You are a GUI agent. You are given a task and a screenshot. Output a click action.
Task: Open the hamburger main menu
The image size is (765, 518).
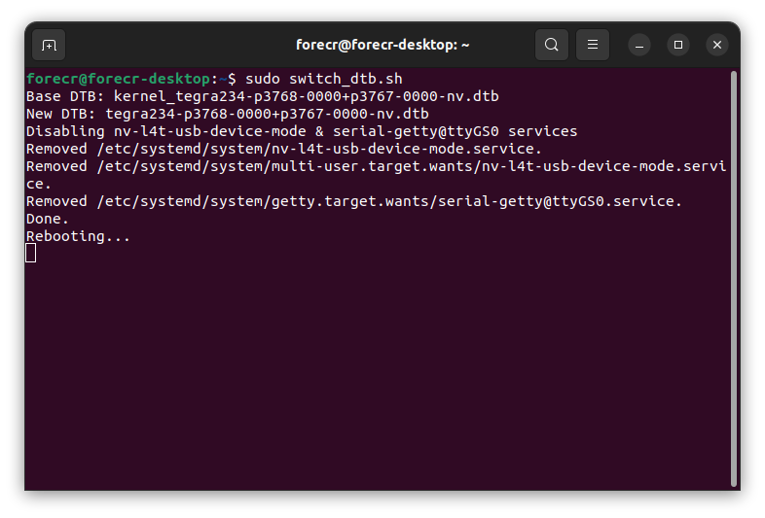point(593,45)
